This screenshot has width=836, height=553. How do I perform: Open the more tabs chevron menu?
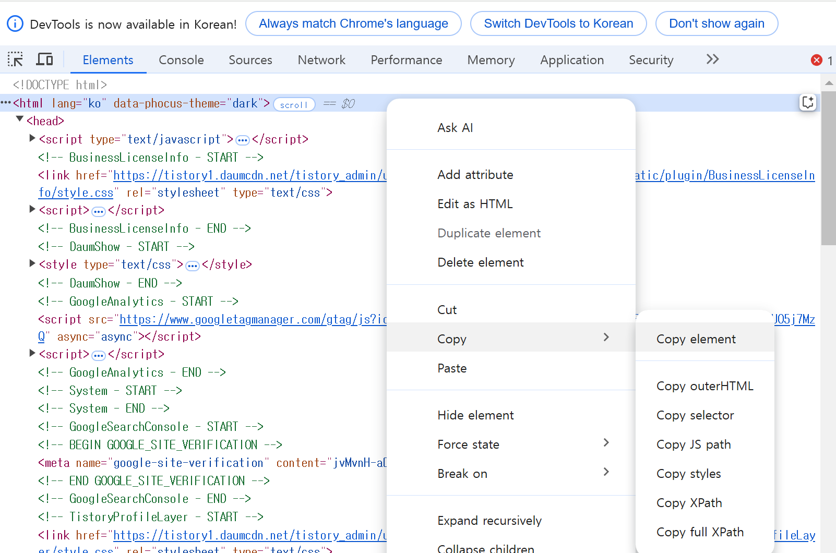coord(712,59)
